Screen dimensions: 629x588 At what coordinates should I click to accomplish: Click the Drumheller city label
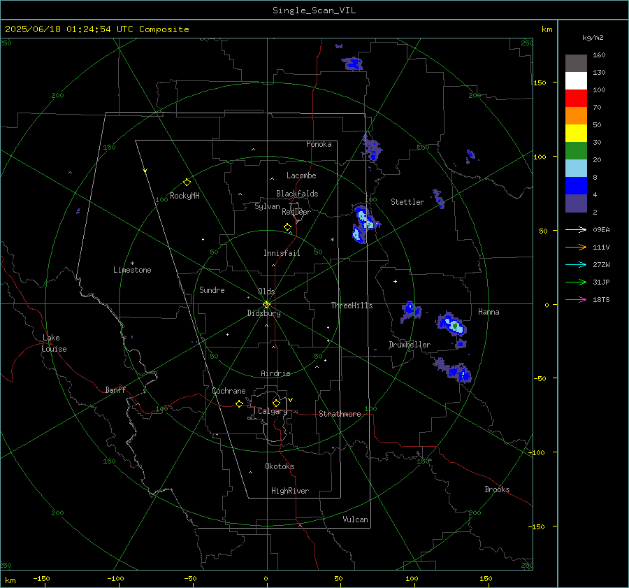pyautogui.click(x=410, y=345)
